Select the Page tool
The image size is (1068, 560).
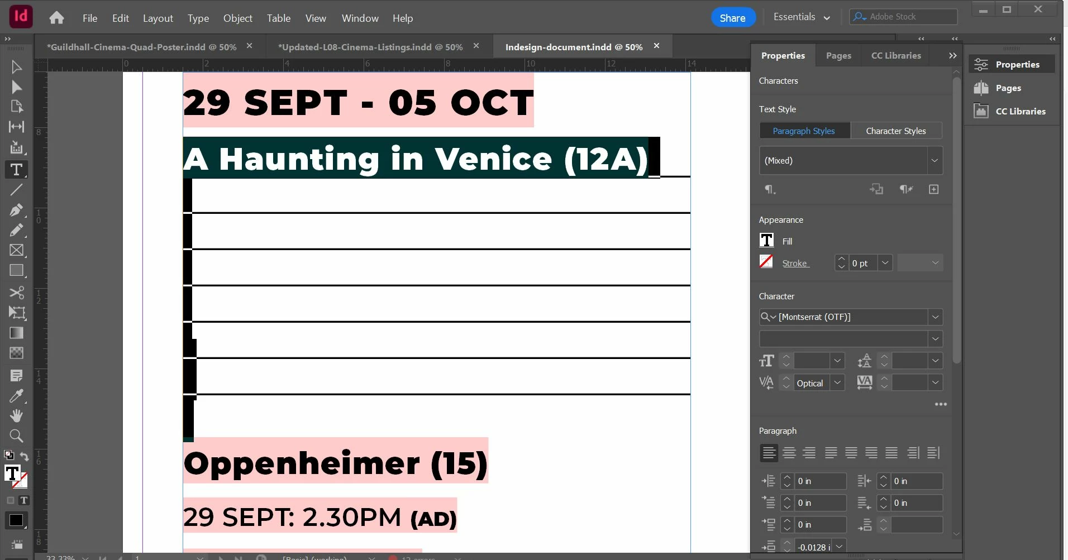point(16,107)
